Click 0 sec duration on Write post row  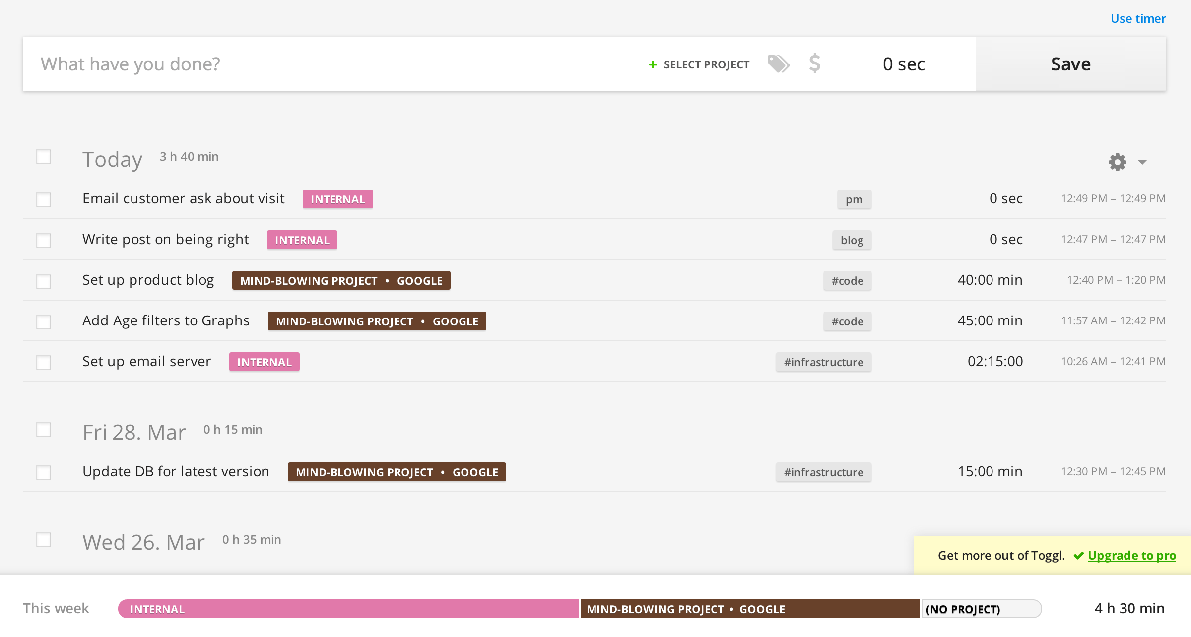point(1006,239)
